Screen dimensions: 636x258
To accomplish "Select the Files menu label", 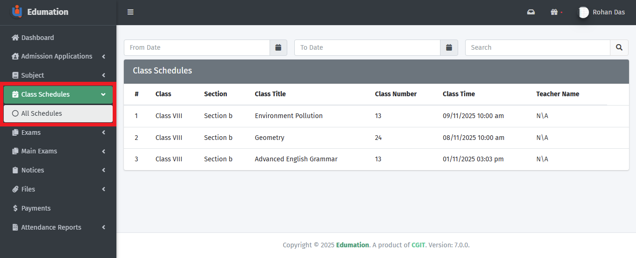I will click(28, 189).
